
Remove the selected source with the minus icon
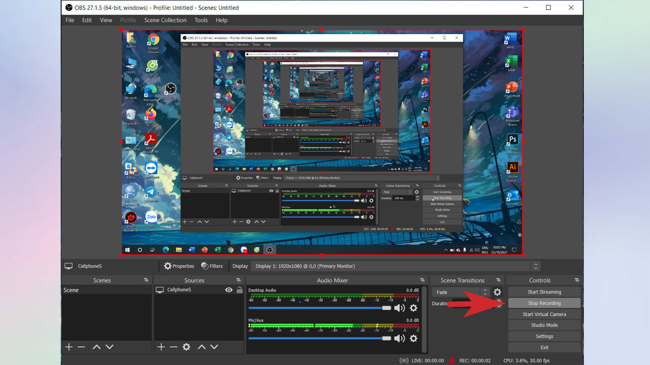click(x=173, y=347)
